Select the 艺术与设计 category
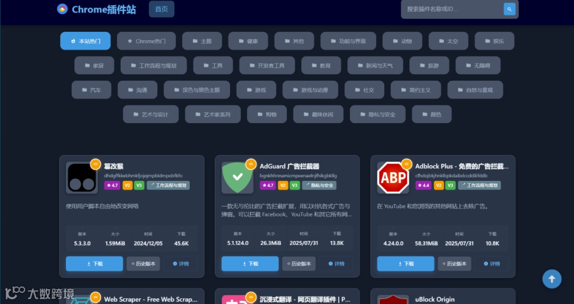 coord(151,115)
